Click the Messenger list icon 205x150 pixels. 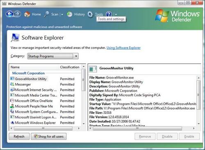click(12, 84)
